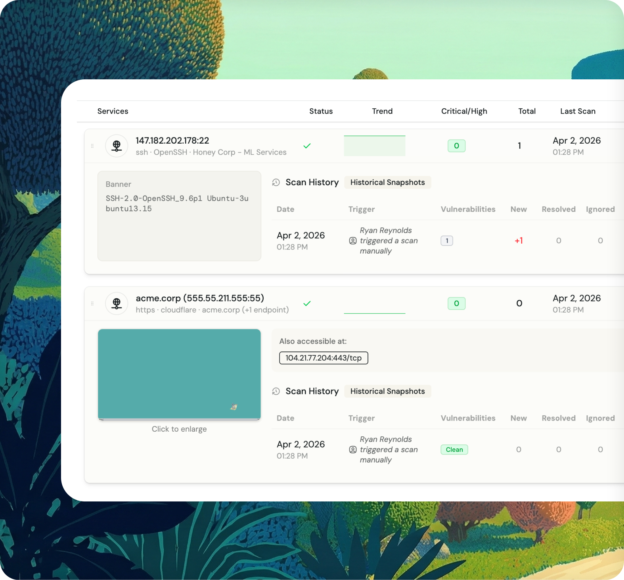Collapse the acme.corp (555.55.211.555:55) service row
Screen dimensions: 624x580
(x=354, y=303)
